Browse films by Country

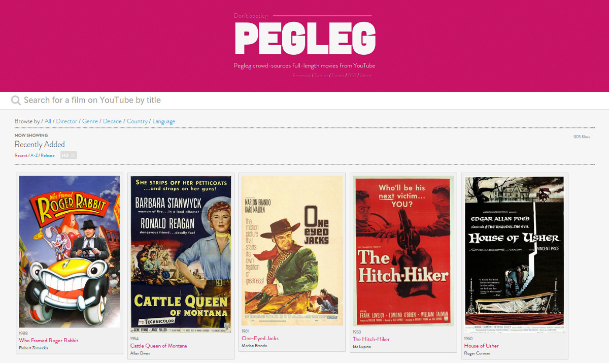[137, 121]
